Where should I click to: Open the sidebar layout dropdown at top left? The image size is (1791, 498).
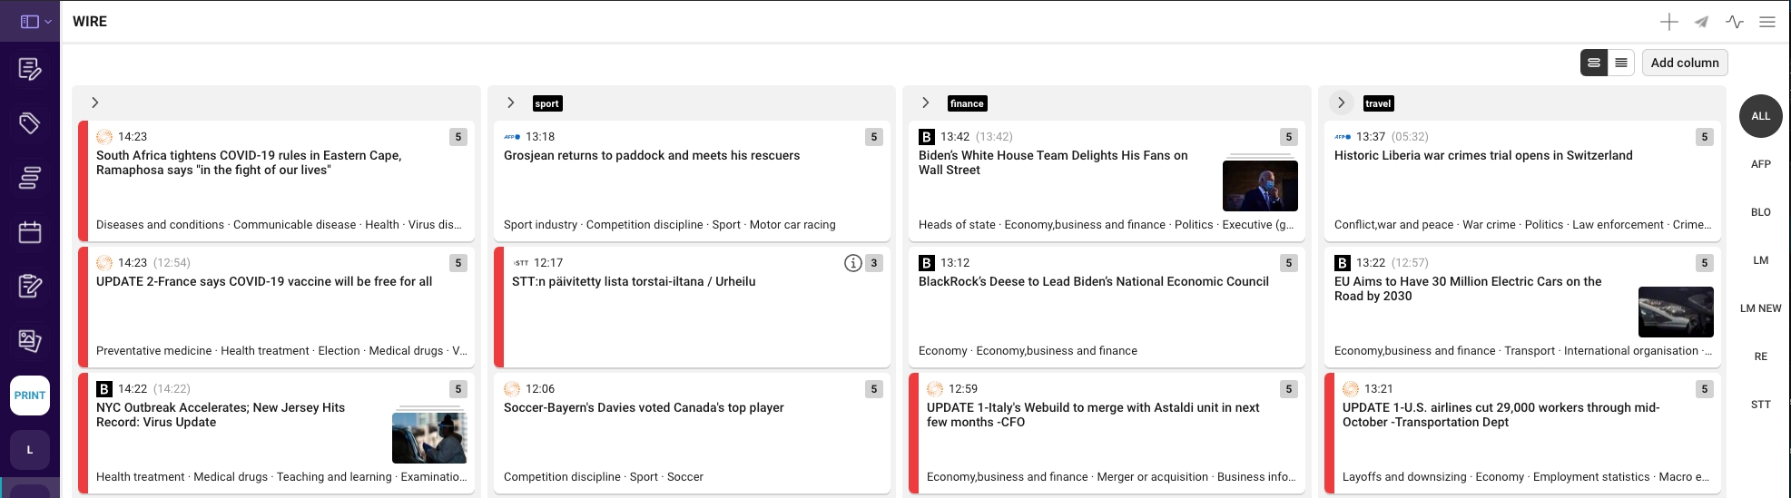pos(35,22)
